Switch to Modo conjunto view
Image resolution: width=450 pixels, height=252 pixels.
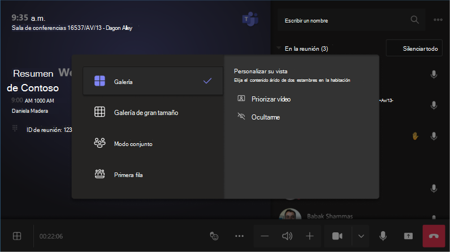pos(153,144)
